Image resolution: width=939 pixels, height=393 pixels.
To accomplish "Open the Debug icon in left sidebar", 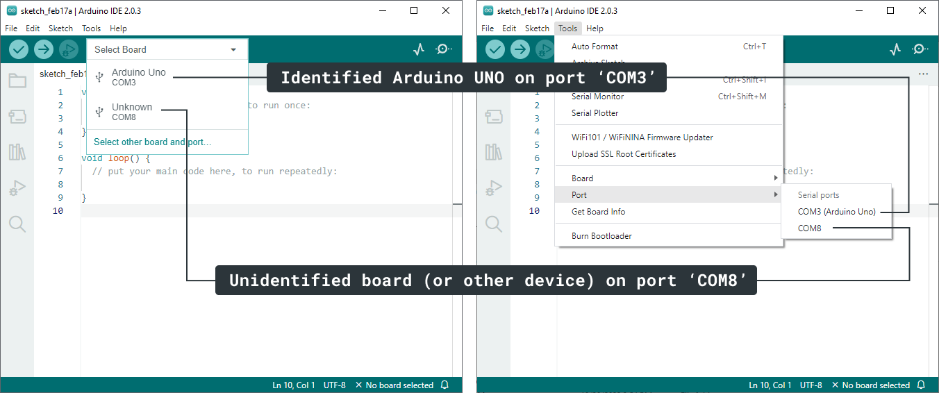I will coord(17,187).
